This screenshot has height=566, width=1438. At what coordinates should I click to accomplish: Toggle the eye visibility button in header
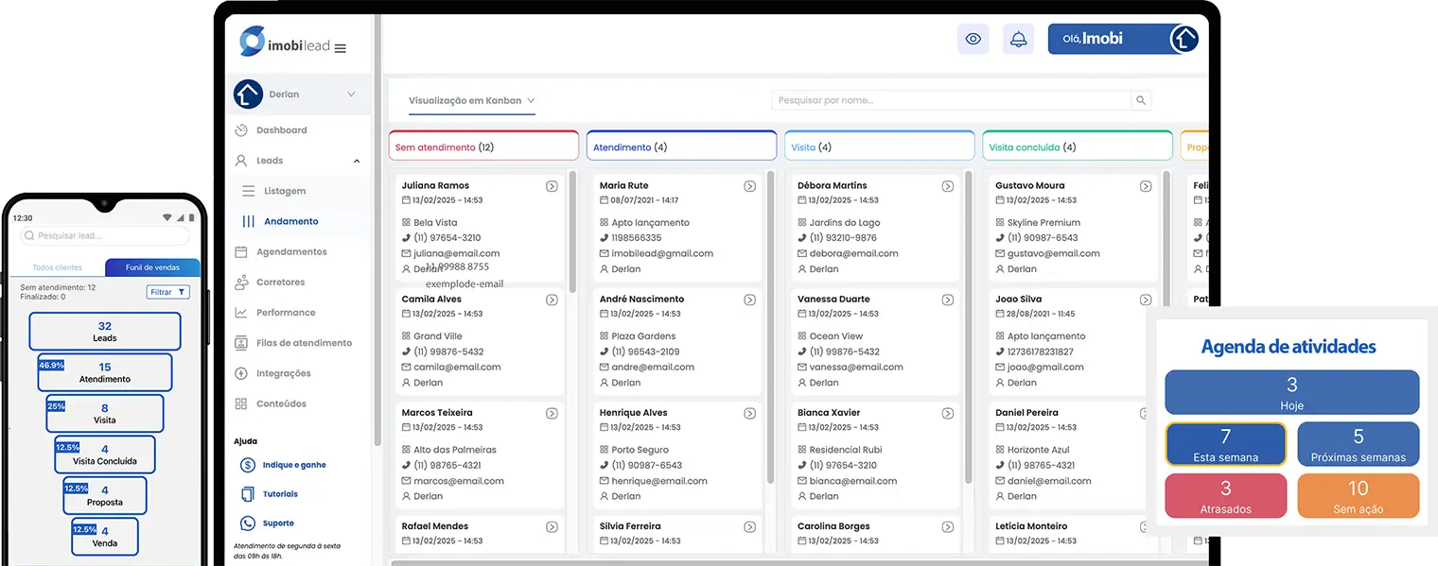point(973,40)
